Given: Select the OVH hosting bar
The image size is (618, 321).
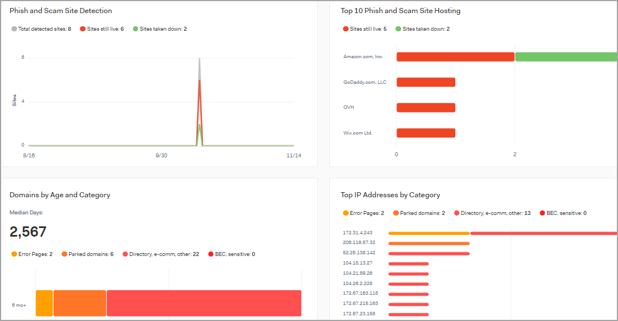Looking at the screenshot, I should click(x=426, y=108).
